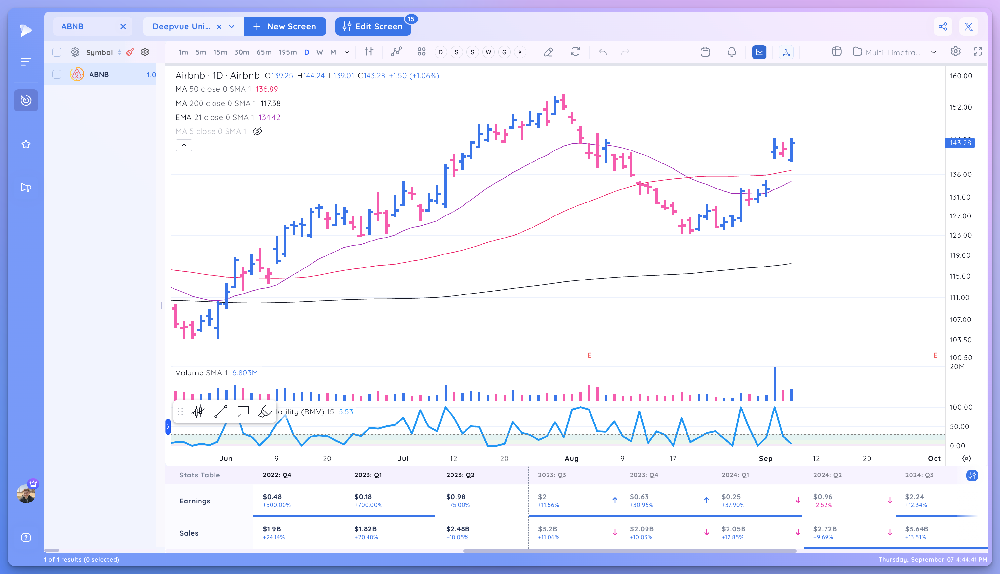
Task: Select the eraser tool icon
Action: click(x=549, y=52)
